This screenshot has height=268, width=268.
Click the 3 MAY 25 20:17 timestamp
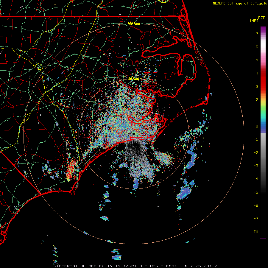[198, 266]
